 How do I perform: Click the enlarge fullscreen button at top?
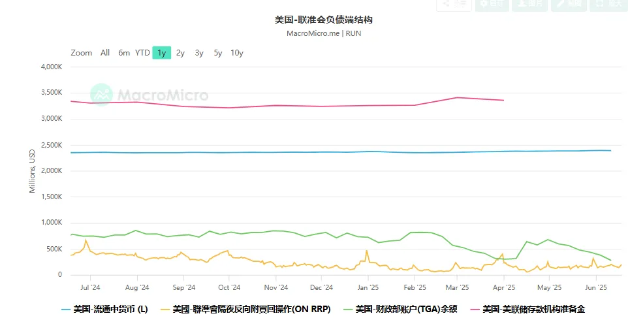[x=608, y=4]
